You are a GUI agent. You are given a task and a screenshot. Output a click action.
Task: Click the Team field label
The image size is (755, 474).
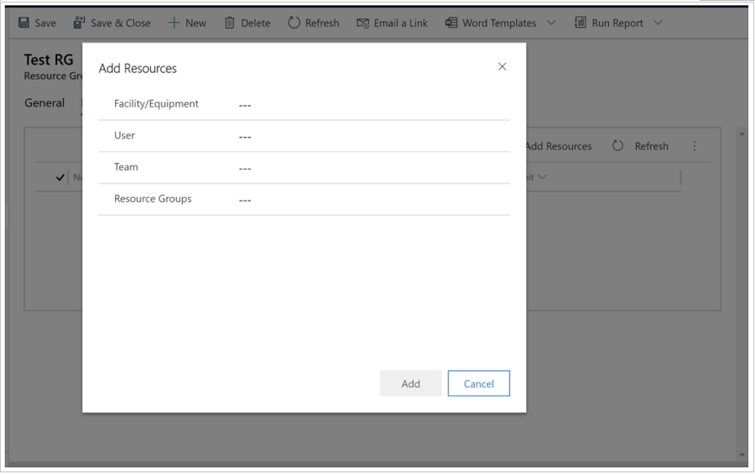[126, 167]
